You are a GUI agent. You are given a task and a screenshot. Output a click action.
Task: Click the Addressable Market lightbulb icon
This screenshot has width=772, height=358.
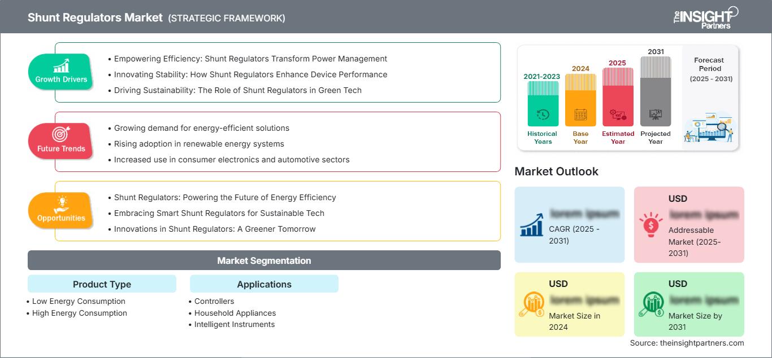coord(651,224)
